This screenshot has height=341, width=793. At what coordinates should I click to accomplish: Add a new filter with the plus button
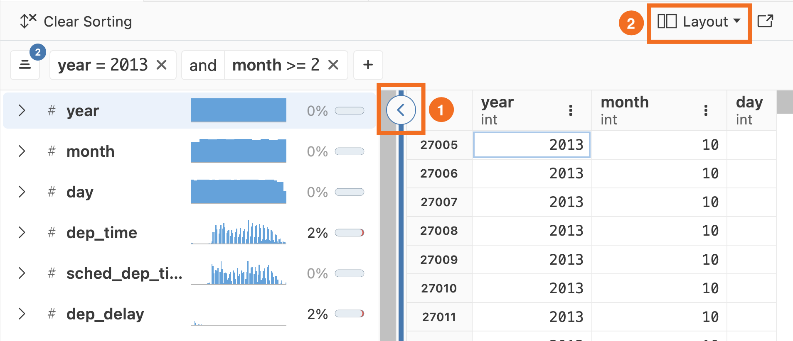tap(368, 65)
